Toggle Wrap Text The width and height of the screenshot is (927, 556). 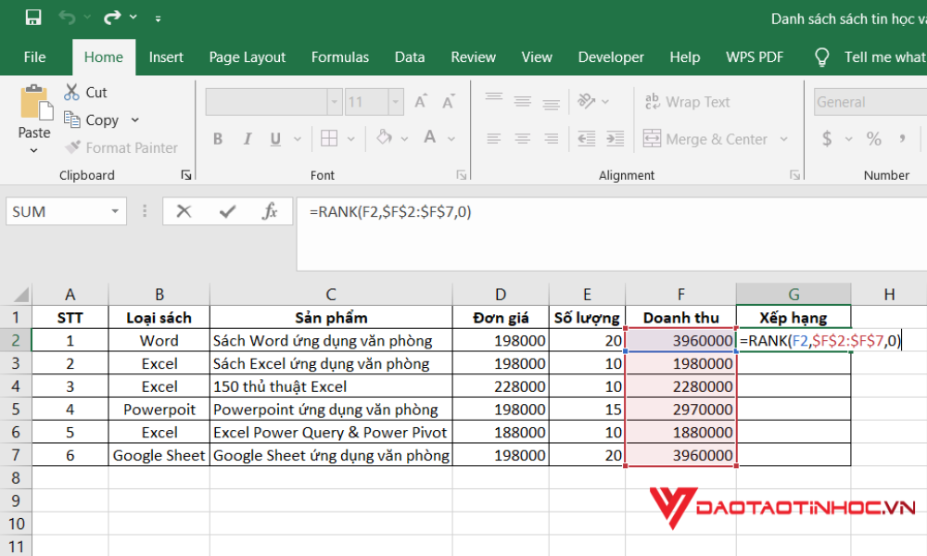click(x=688, y=102)
